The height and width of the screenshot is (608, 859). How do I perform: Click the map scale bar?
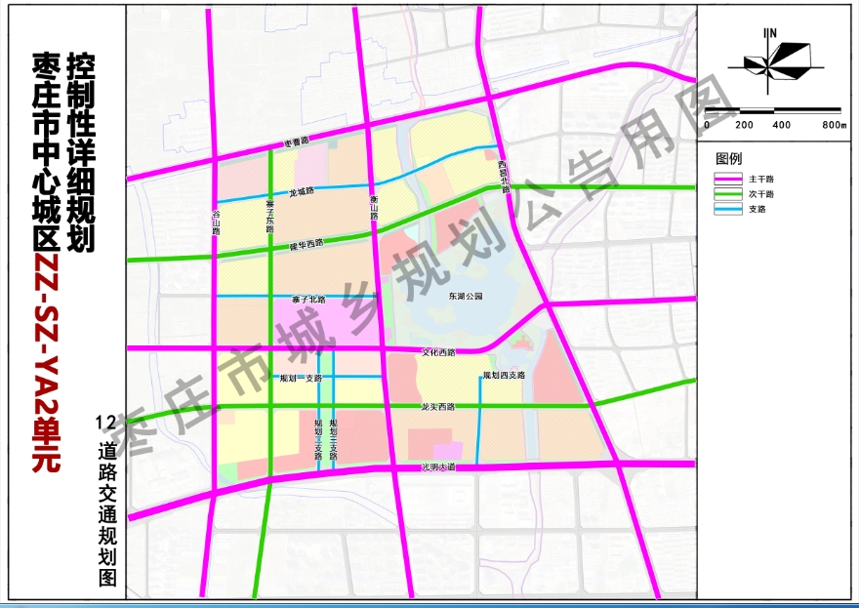pos(773,109)
